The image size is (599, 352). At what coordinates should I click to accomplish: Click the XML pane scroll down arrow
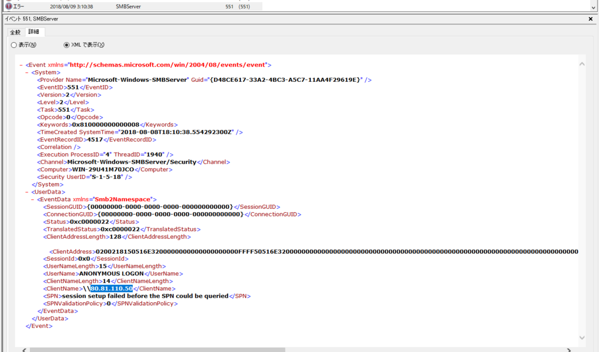pyautogui.click(x=582, y=337)
